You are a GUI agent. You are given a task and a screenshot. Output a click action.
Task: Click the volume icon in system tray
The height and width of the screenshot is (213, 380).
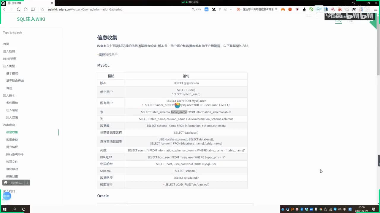point(340,209)
